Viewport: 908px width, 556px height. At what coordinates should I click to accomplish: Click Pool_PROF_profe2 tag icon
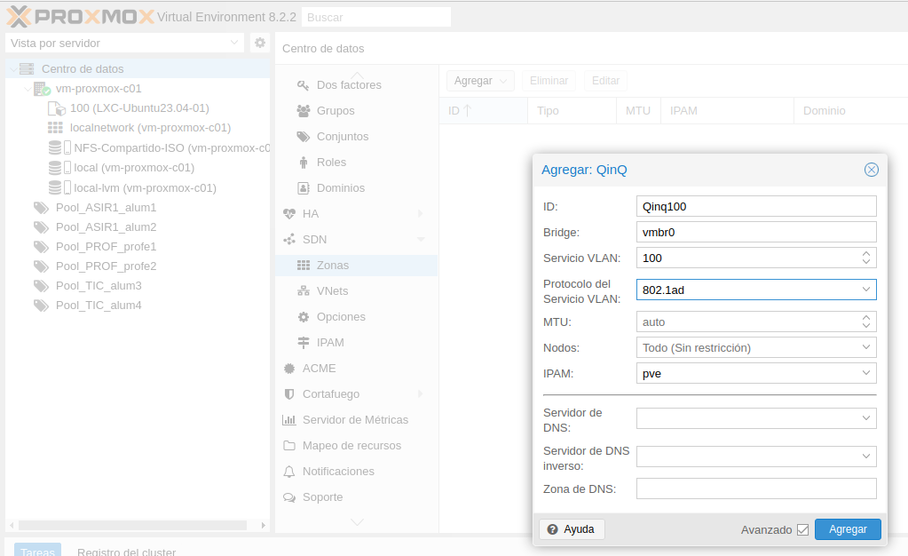41,266
